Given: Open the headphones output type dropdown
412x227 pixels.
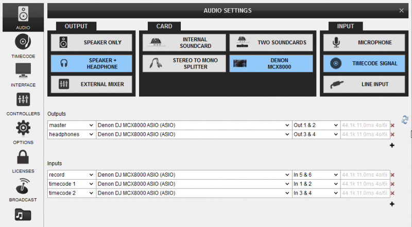Looking at the screenshot, I should (72, 134).
